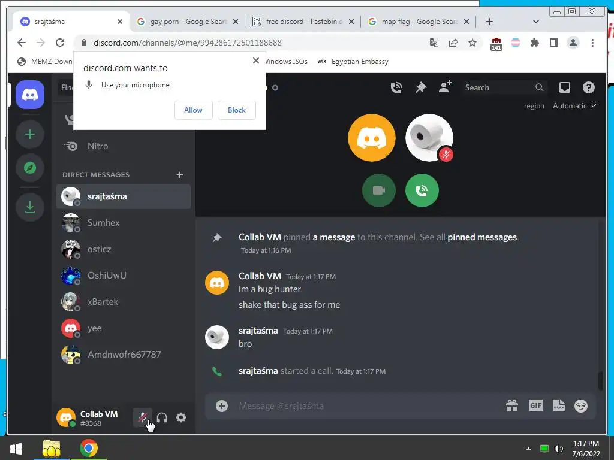Select the srajtaśma Discord browser tab
The image size is (614, 460).
coord(71,22)
